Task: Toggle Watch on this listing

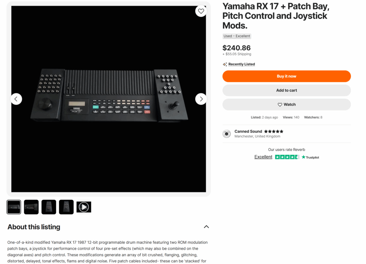Action: click(x=287, y=104)
